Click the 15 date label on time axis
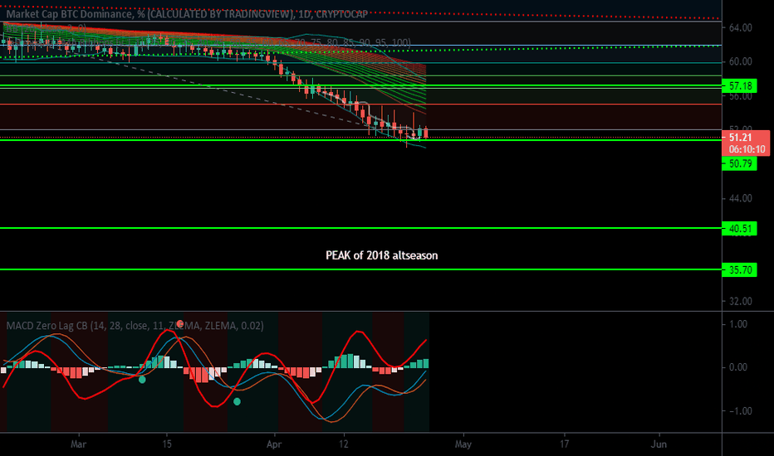 [x=167, y=444]
